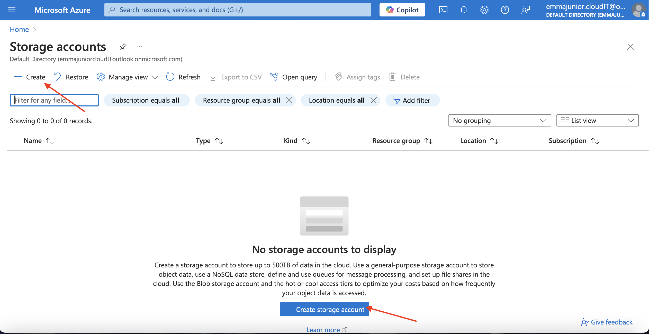Focus the search resources bar

(x=238, y=10)
